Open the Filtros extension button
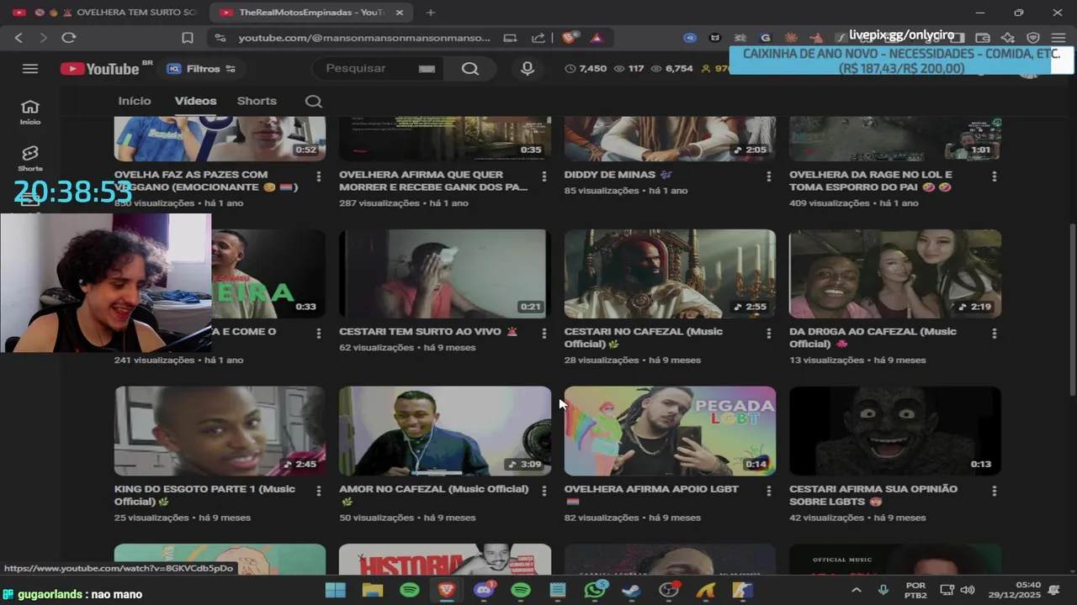1077x605 pixels. [x=200, y=69]
